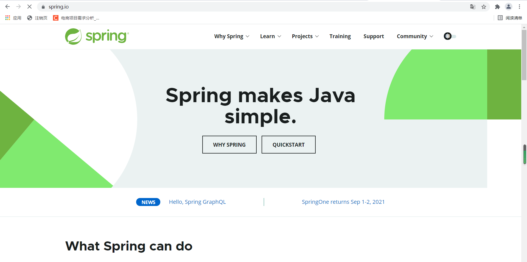
Task: Click the page vertical scrollbar thumb
Action: coord(524,55)
